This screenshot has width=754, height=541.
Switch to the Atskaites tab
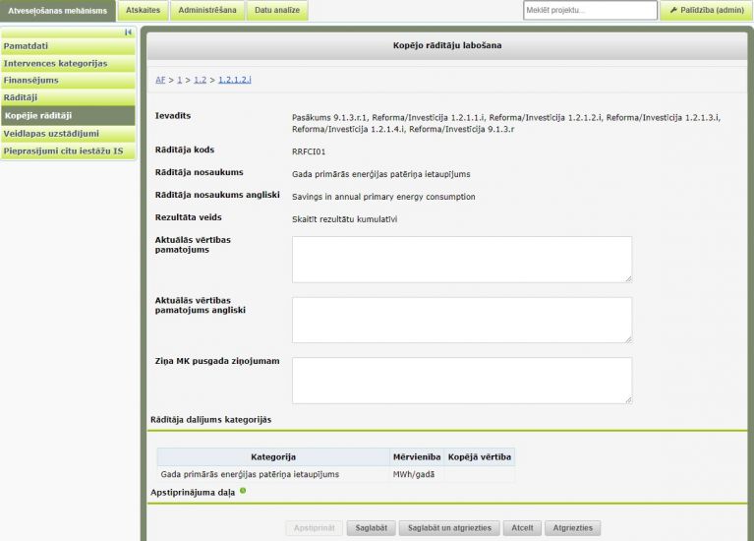[x=143, y=11]
